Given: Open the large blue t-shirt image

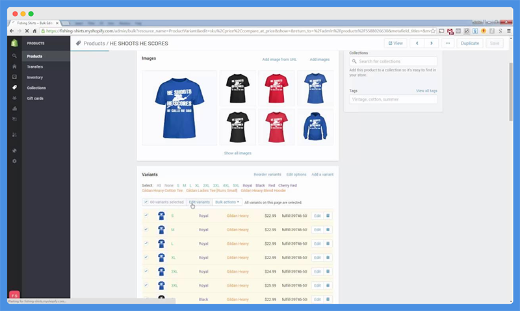Looking at the screenshot, I should (179, 108).
